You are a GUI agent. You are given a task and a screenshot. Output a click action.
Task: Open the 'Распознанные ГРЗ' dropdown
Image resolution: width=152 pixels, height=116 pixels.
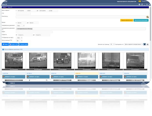[x=19, y=41]
